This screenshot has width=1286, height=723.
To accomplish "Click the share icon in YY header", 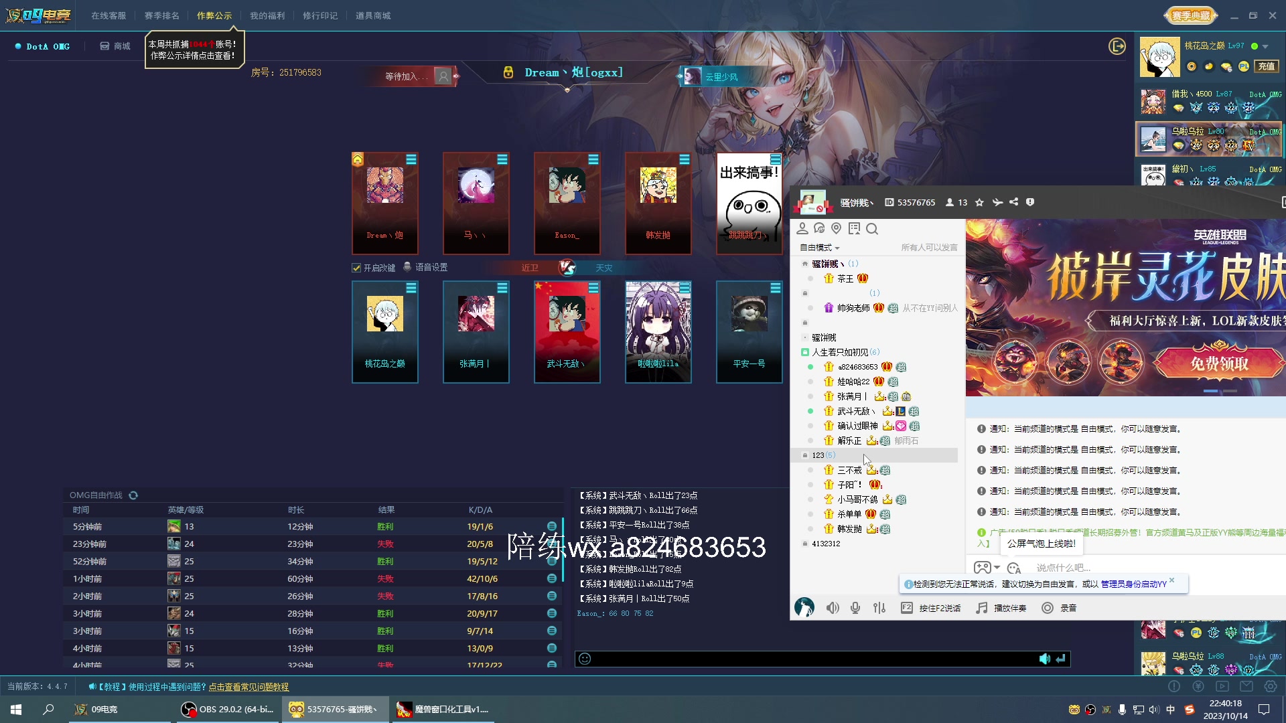I will [x=1014, y=202].
